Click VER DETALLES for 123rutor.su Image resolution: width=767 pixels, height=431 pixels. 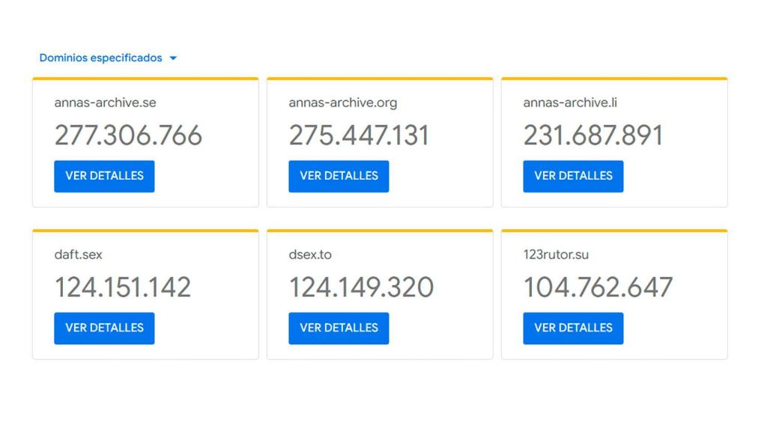pyautogui.click(x=573, y=328)
